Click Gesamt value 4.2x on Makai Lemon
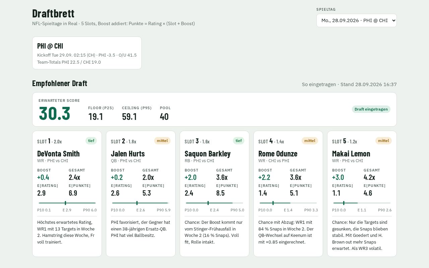The width and height of the screenshot is (429, 268). [x=369, y=177]
